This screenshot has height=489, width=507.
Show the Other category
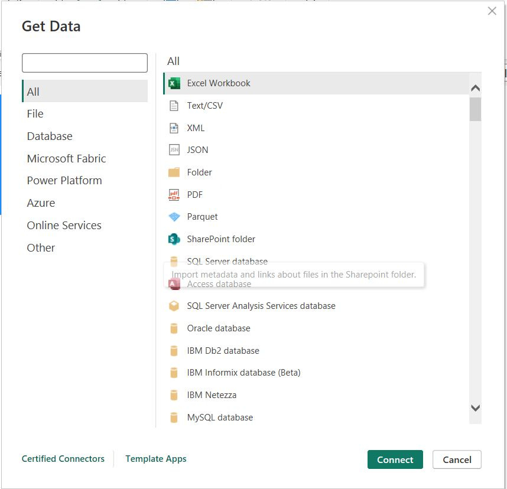[41, 247]
